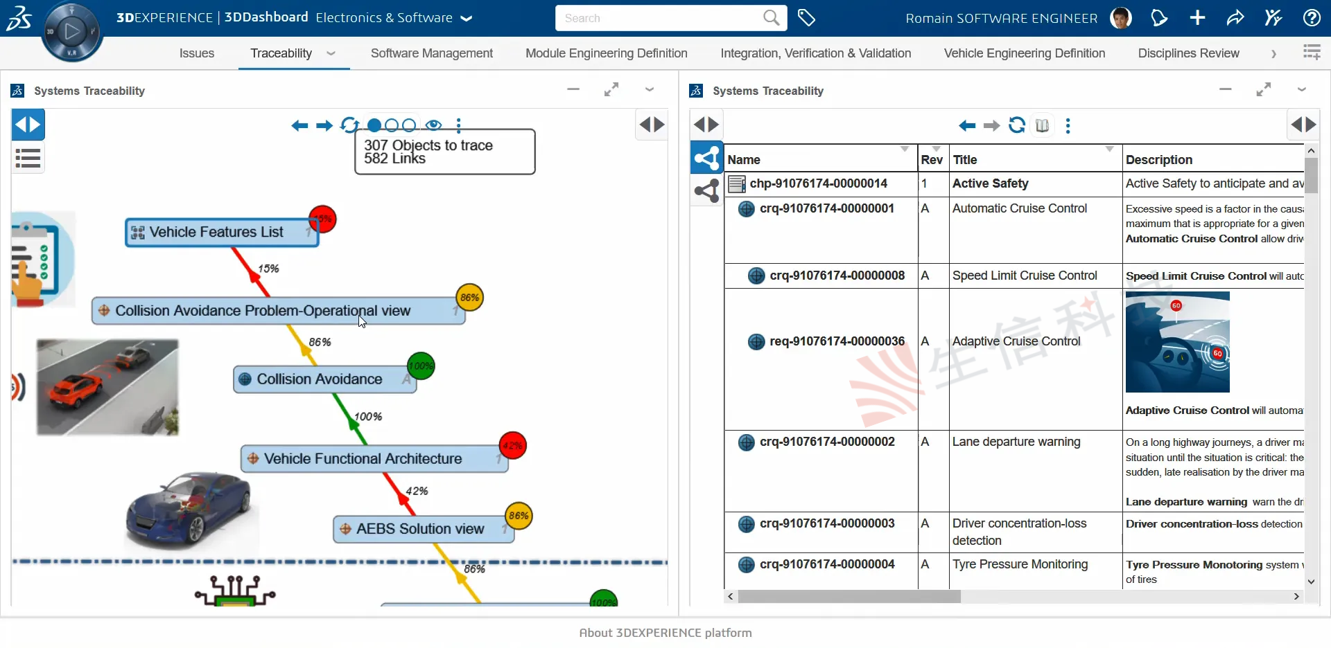Click the search magnifier icon

click(x=771, y=18)
